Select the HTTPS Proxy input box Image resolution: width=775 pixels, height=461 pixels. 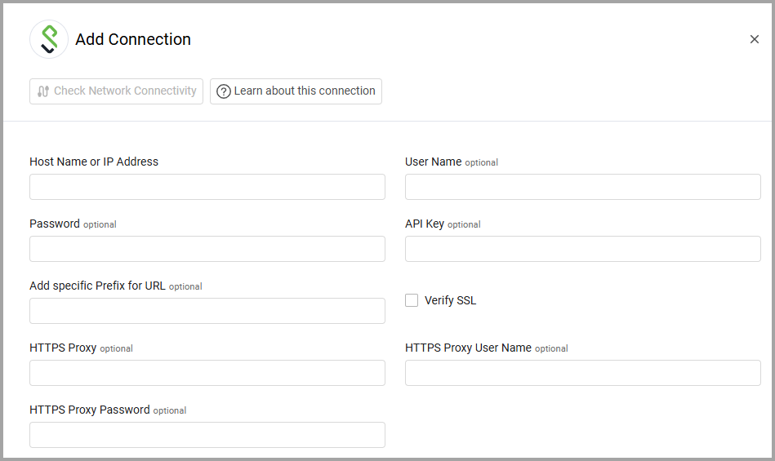207,373
